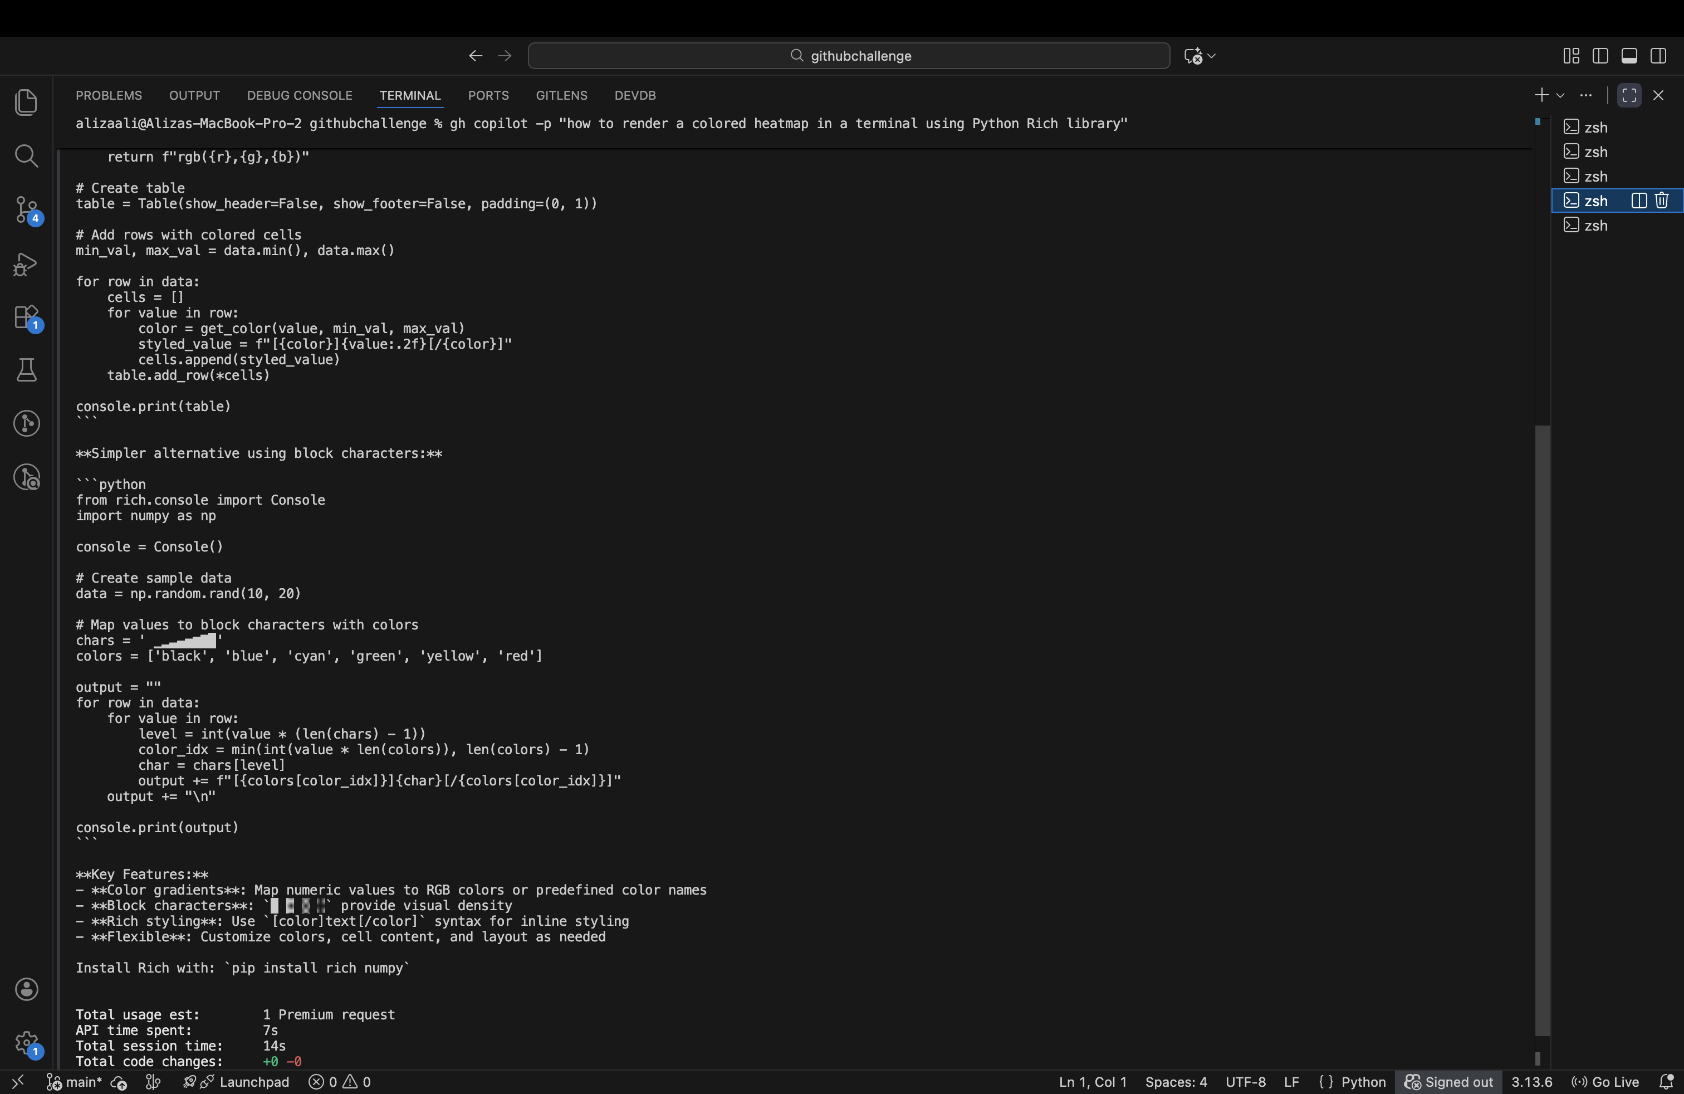Switch to the GITLENS tab

point(561,95)
